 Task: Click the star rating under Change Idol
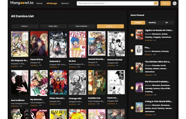(73, 104)
